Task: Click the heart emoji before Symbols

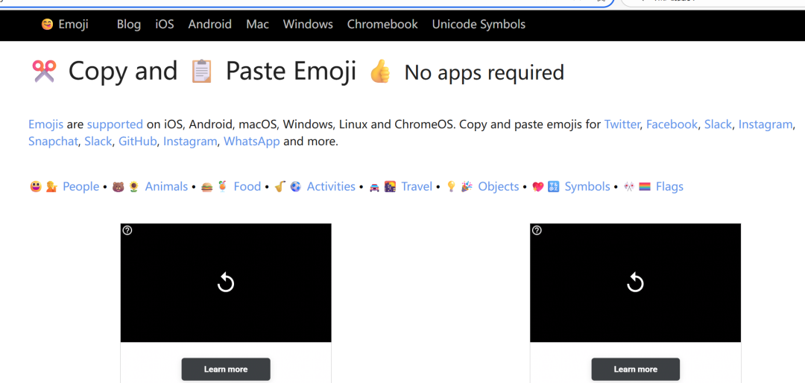Action: (537, 187)
